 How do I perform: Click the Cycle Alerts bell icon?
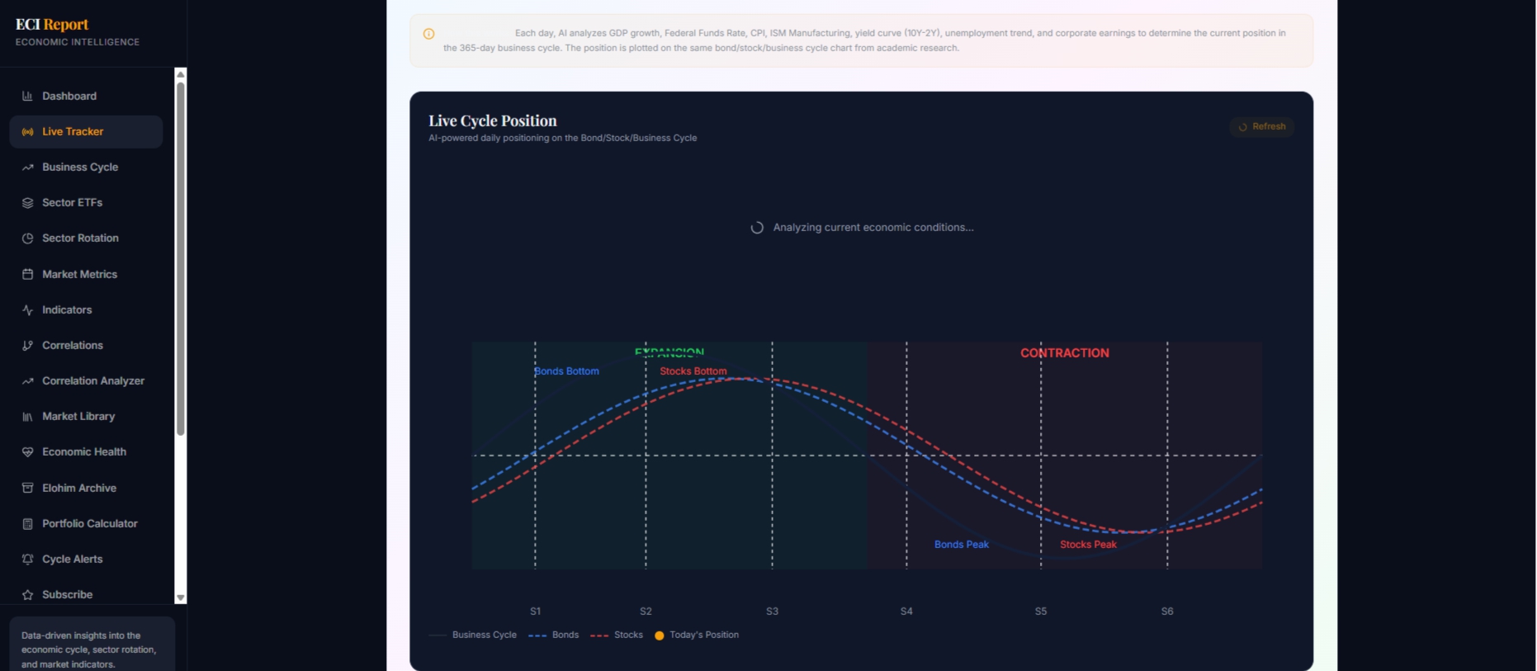27,559
